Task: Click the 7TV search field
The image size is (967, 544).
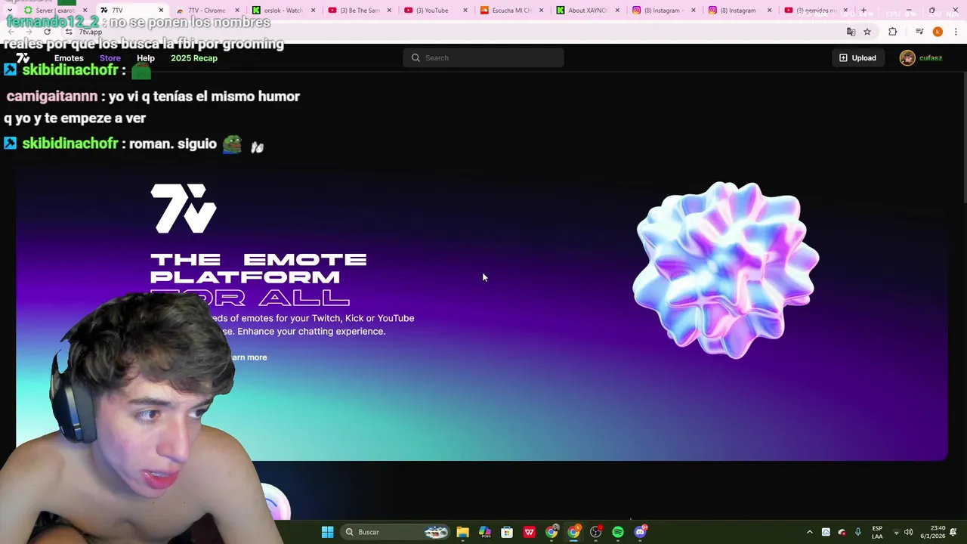Action: (x=483, y=58)
